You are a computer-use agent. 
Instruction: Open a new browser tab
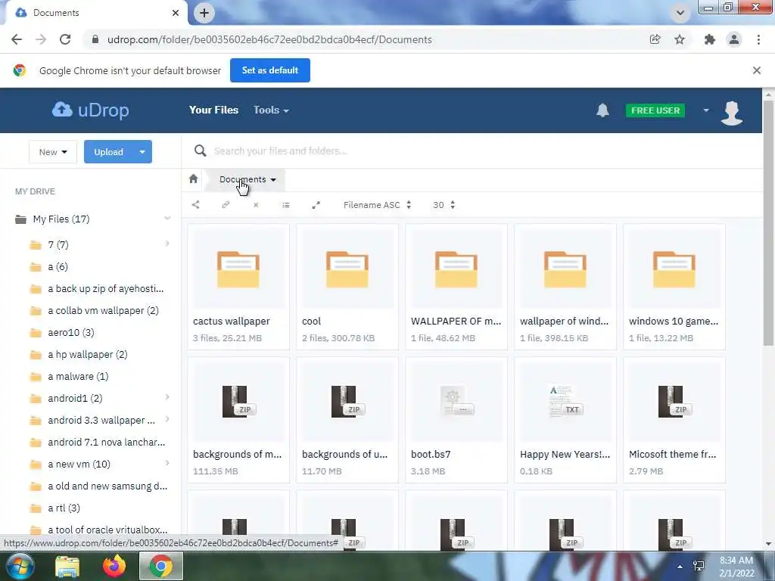point(204,13)
